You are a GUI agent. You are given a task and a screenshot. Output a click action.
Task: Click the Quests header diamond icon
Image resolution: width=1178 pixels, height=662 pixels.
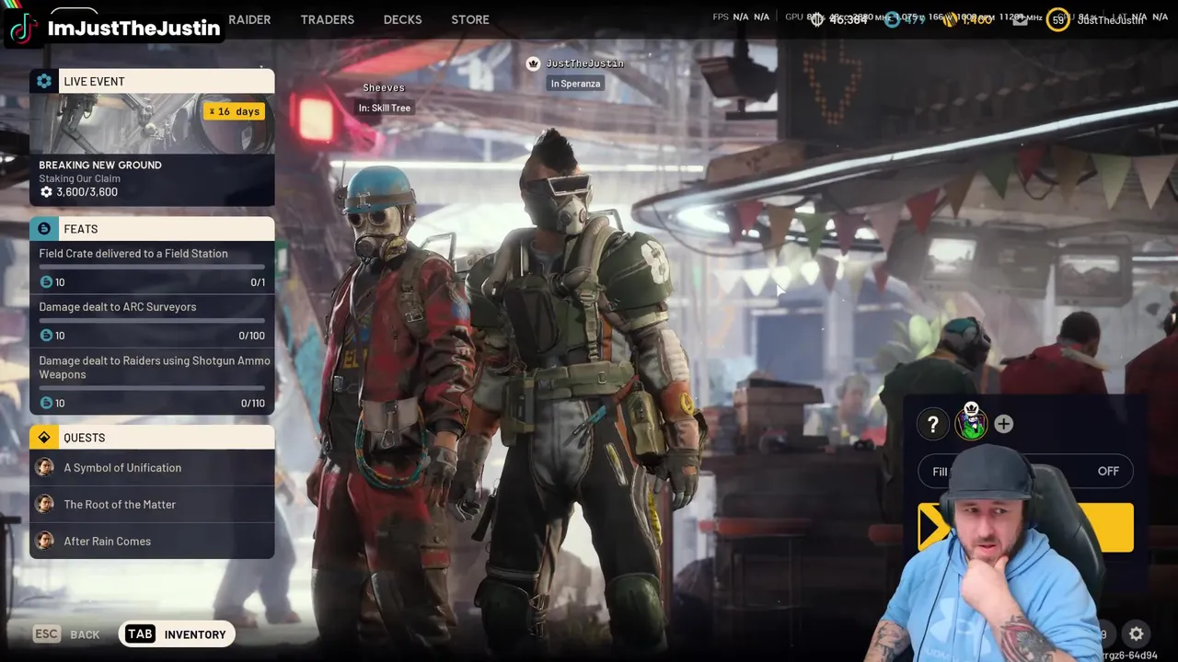[44, 438]
